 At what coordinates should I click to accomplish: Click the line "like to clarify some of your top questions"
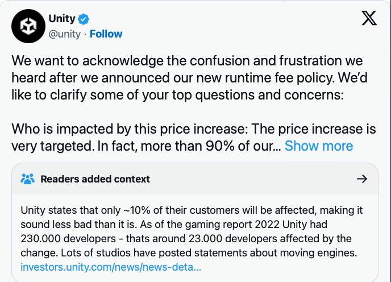coord(177,95)
